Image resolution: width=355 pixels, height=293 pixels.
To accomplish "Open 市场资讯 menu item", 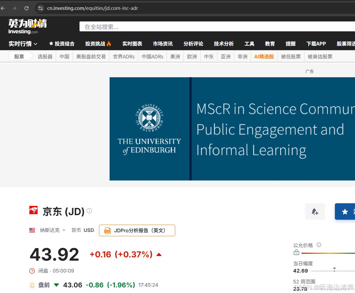I will click(x=163, y=44).
